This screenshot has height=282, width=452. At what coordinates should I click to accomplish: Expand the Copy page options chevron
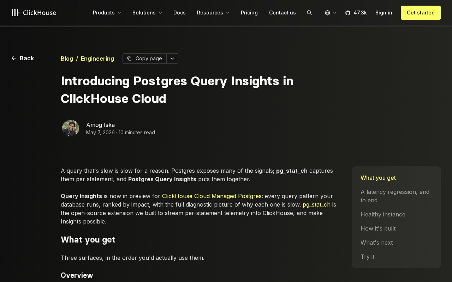(172, 59)
